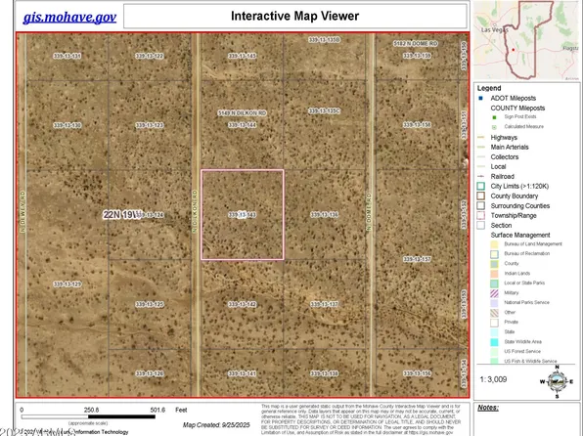This screenshot has width=583, height=436.
Task: Click the N DEWEY RD road label
Action: coord(22,212)
